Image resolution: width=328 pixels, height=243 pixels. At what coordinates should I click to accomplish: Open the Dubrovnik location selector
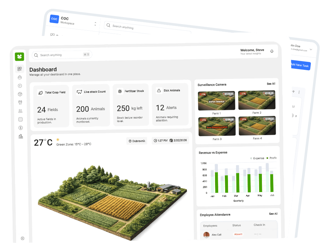click(x=137, y=141)
